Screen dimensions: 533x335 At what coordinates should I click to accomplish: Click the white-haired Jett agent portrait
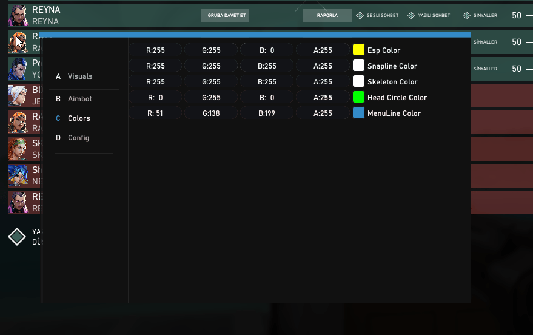(x=18, y=95)
